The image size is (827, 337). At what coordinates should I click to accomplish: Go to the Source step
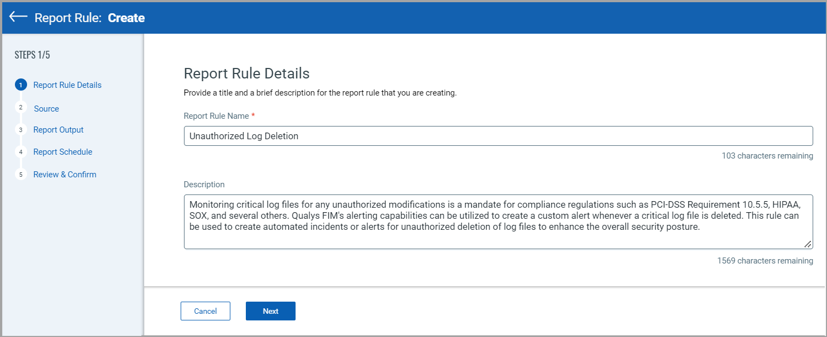(x=46, y=109)
